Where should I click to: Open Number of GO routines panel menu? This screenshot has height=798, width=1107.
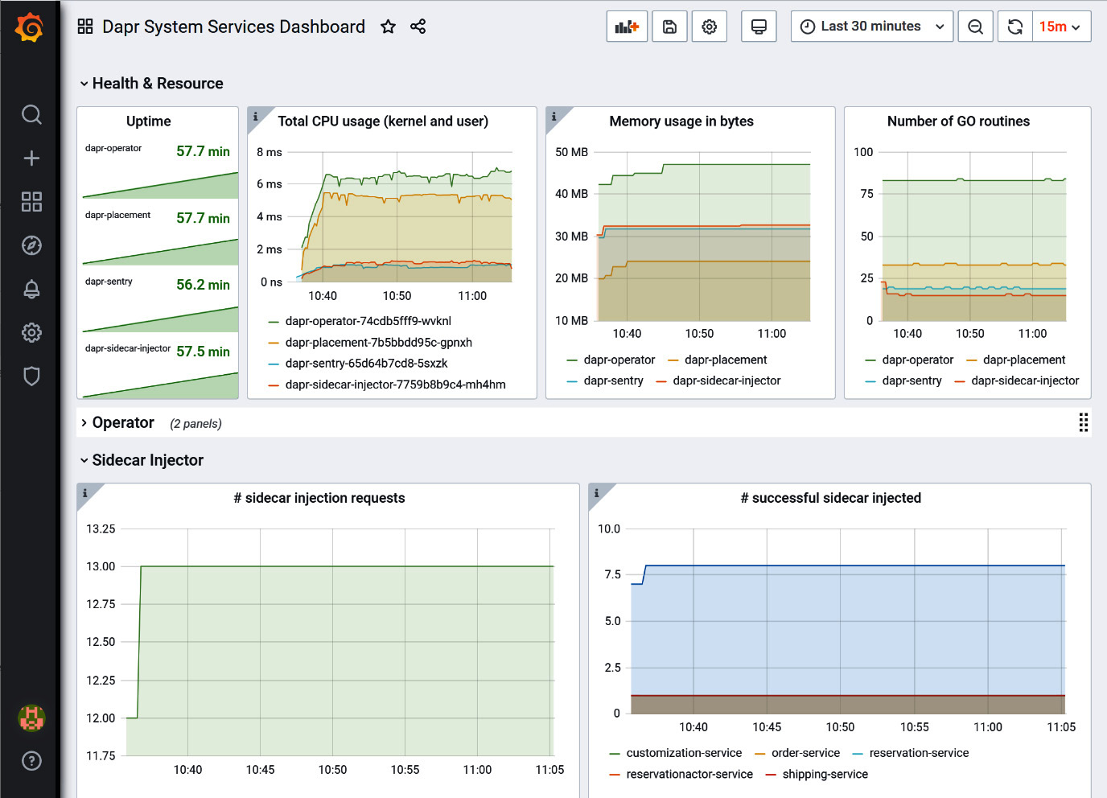tap(958, 121)
